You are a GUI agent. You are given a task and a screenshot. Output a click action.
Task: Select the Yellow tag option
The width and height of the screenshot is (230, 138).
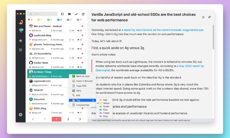point(106,103)
